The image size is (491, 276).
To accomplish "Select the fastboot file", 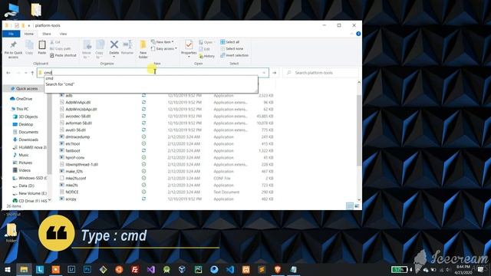I will (73, 150).
